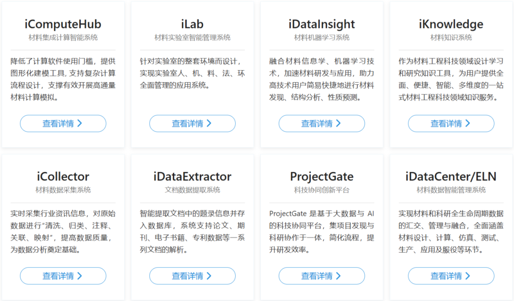The width and height of the screenshot is (514, 301).
Task: Click the chevron arrow in ProjectGate's details button
Action: pyautogui.click(x=338, y=276)
